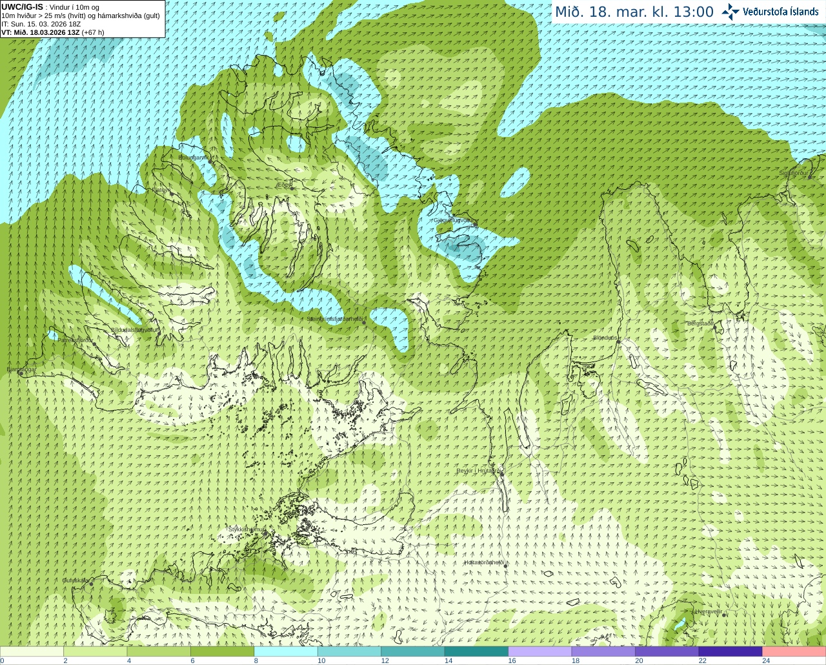
Task: Click the 'Mið. 18. mar. kl. 13:00' timestamp
Action: coord(634,12)
